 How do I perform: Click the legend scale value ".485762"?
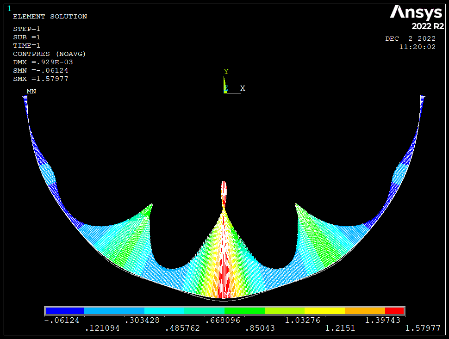[x=183, y=328]
